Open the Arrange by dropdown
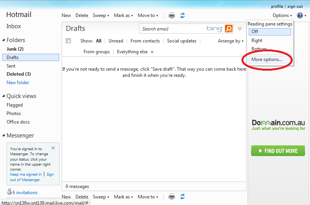The image size is (310, 205). (x=231, y=41)
